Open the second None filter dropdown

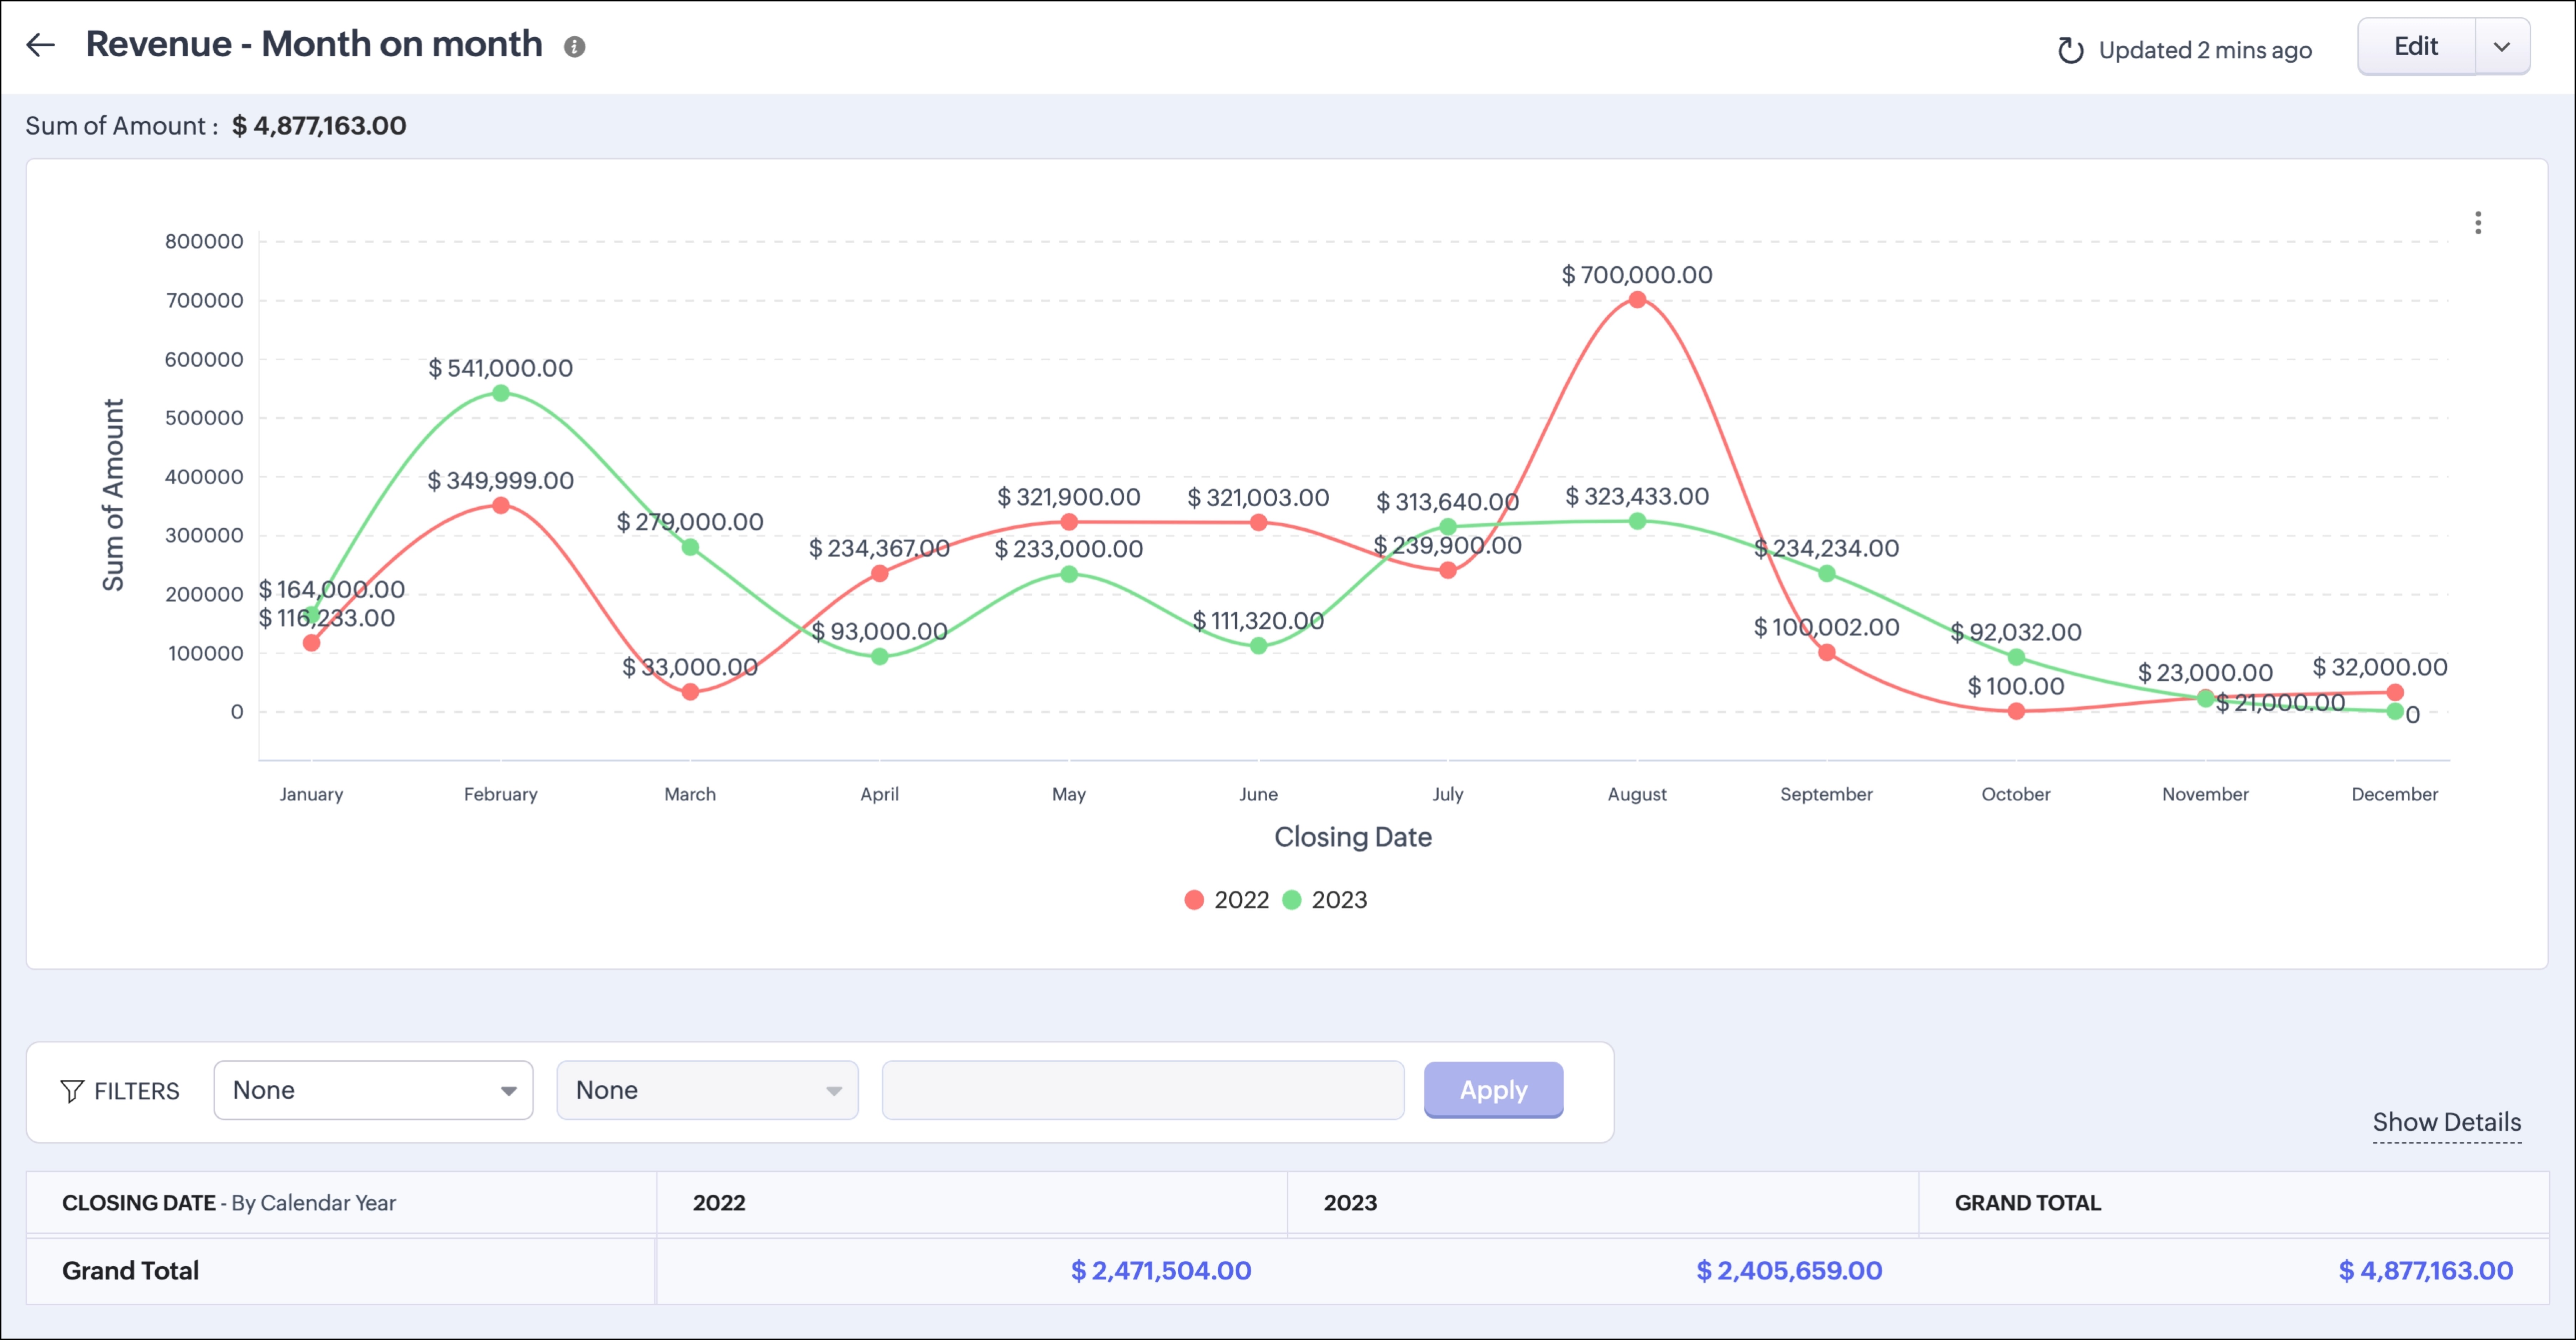tap(707, 1090)
